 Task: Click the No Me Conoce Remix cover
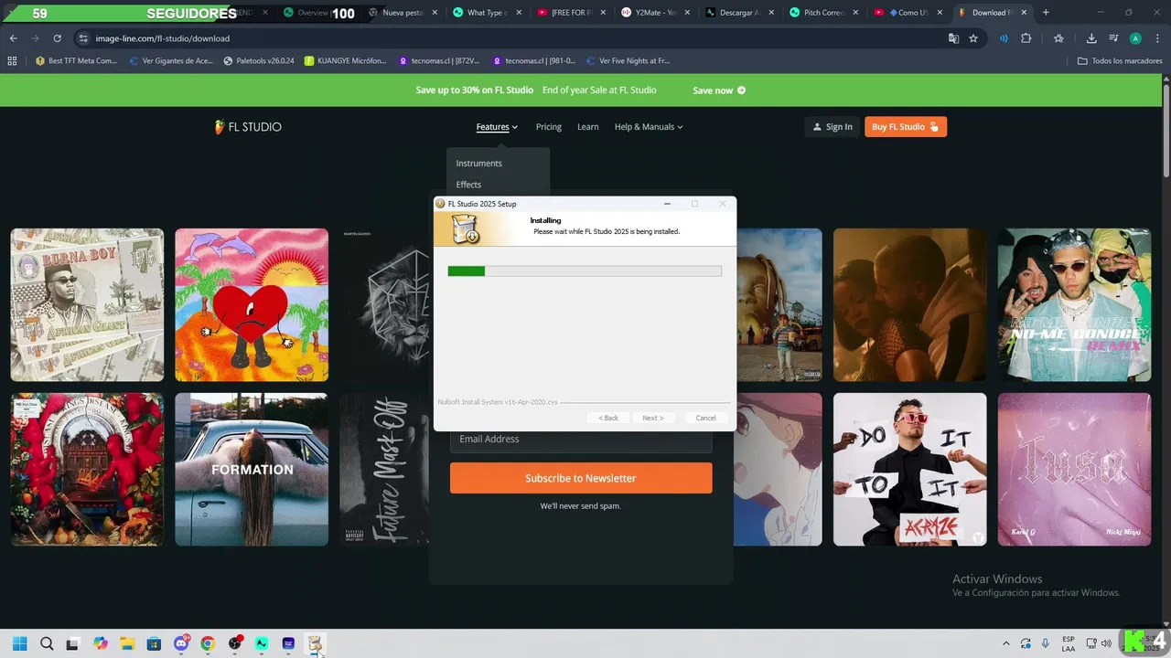tap(1075, 305)
